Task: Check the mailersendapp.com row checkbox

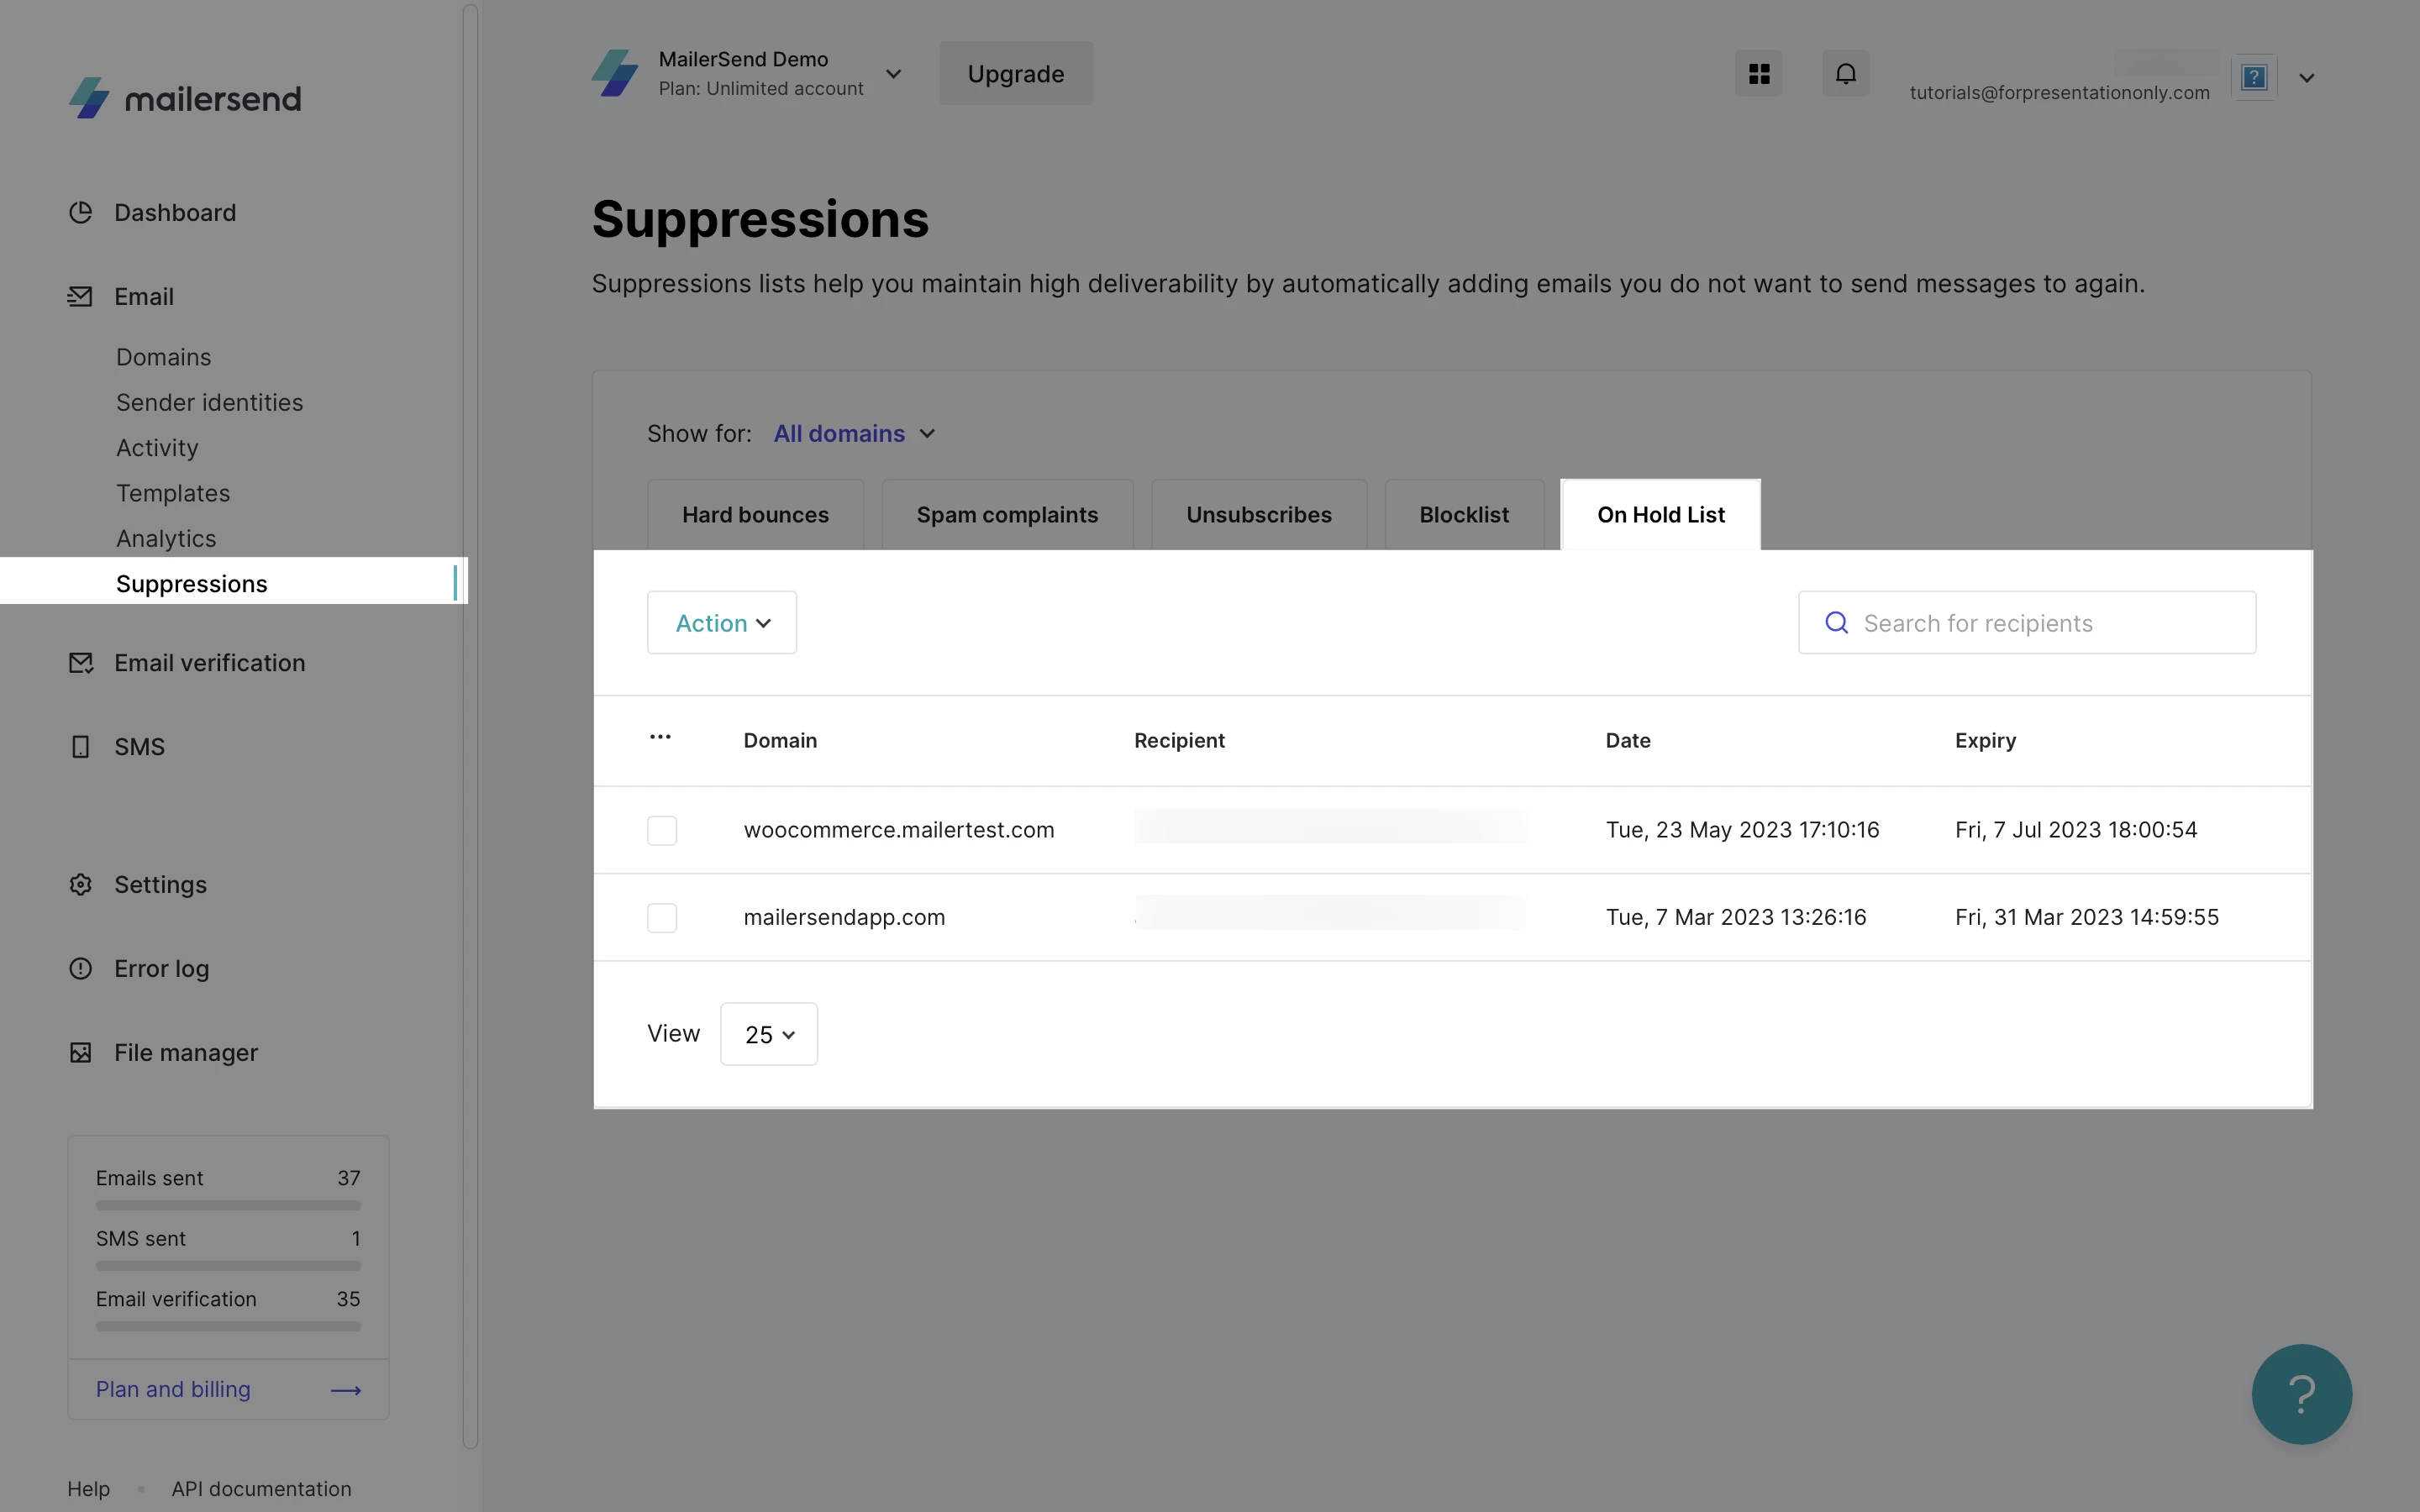Action: click(x=662, y=917)
